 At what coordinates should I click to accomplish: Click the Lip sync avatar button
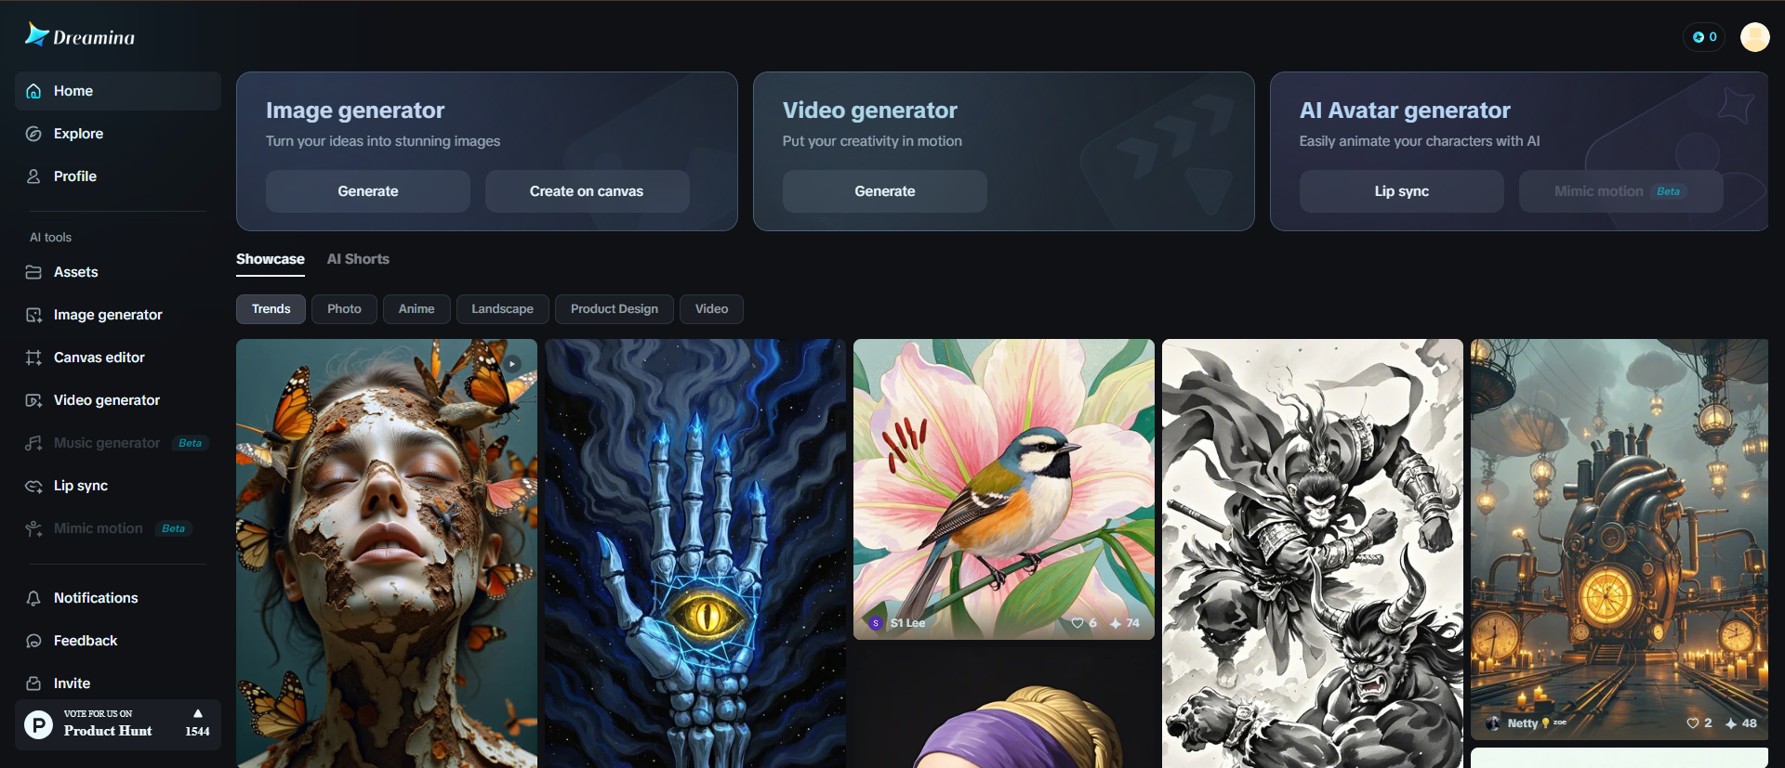[1402, 191]
